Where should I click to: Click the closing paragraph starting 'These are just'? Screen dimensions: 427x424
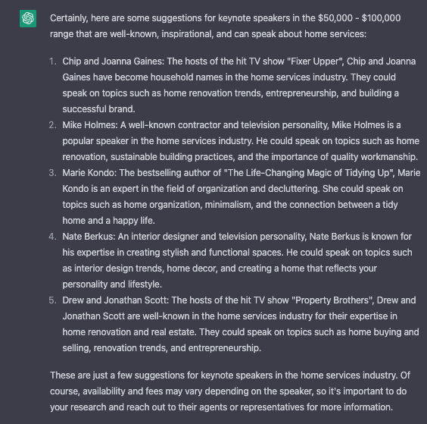[230, 391]
